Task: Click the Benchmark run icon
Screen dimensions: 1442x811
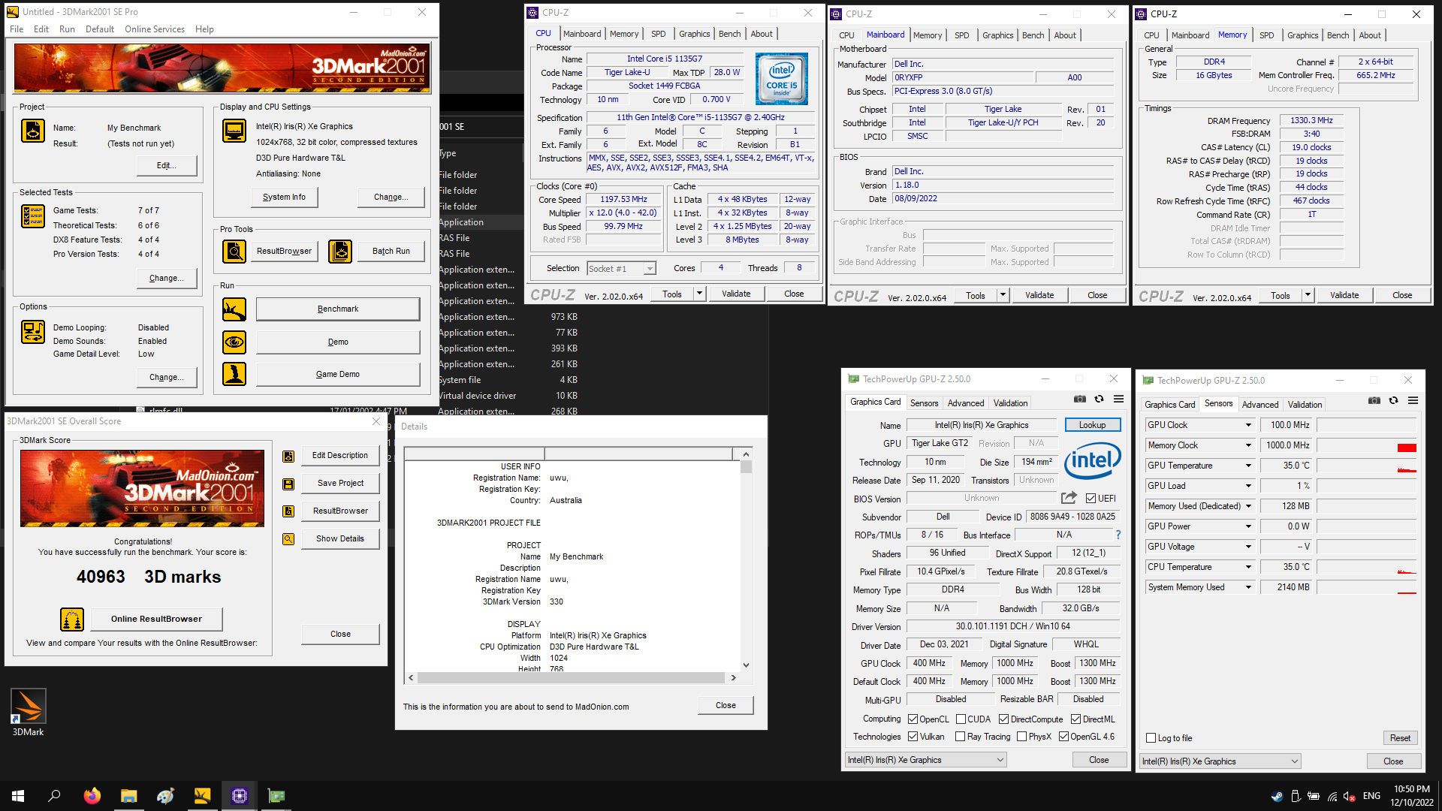Action: point(234,309)
